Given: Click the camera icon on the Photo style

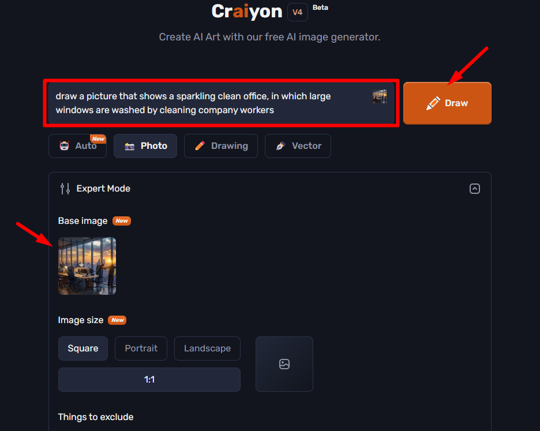Looking at the screenshot, I should coord(129,147).
